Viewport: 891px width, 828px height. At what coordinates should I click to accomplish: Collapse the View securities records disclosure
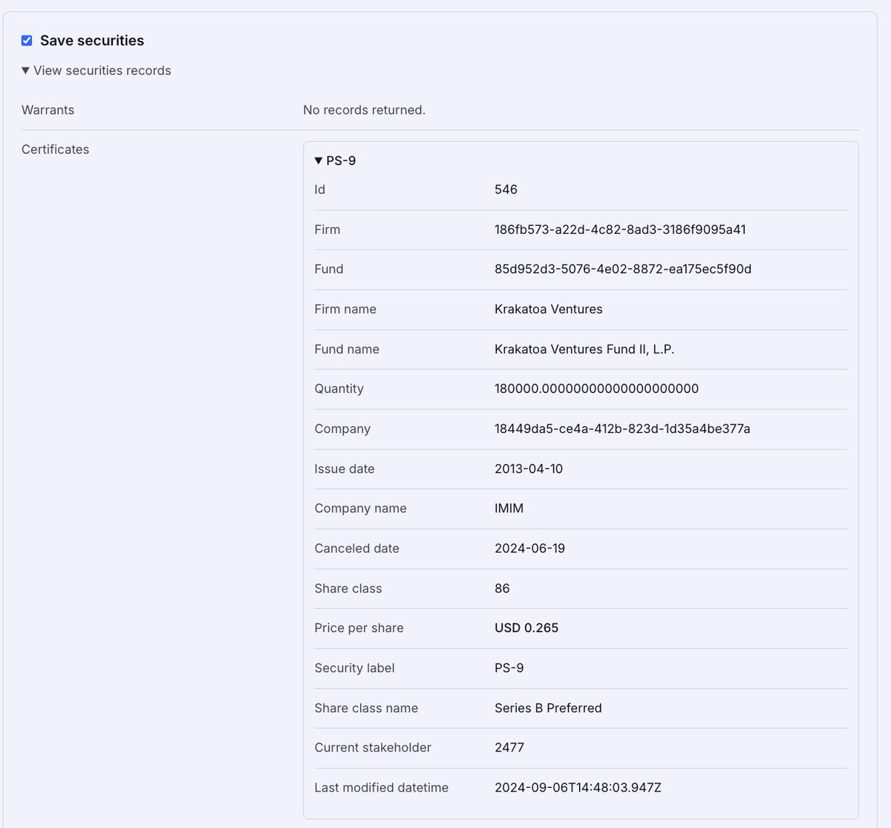97,71
